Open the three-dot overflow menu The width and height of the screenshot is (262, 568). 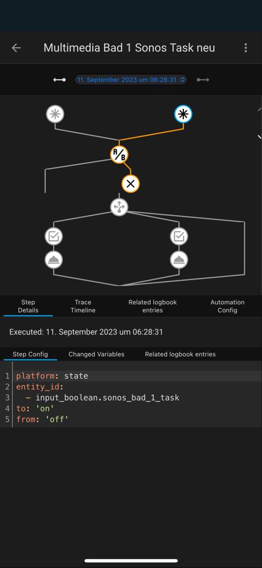(246, 48)
